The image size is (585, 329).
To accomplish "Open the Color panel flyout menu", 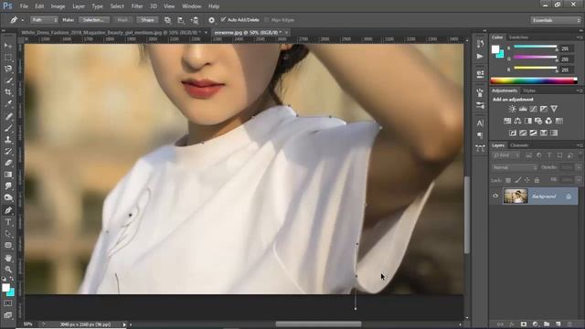I will click(x=580, y=37).
